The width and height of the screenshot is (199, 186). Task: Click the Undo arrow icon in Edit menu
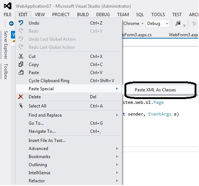coord(21,23)
